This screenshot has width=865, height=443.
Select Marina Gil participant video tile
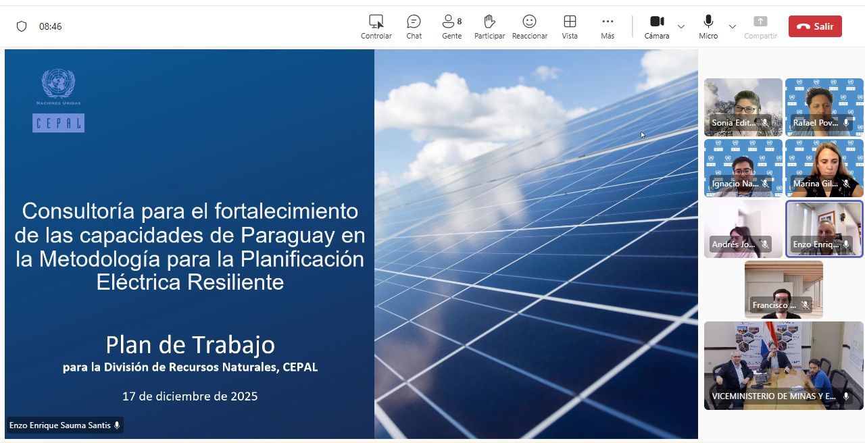pos(824,167)
